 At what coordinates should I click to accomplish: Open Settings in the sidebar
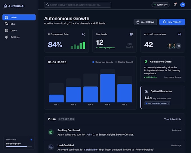[19, 37]
